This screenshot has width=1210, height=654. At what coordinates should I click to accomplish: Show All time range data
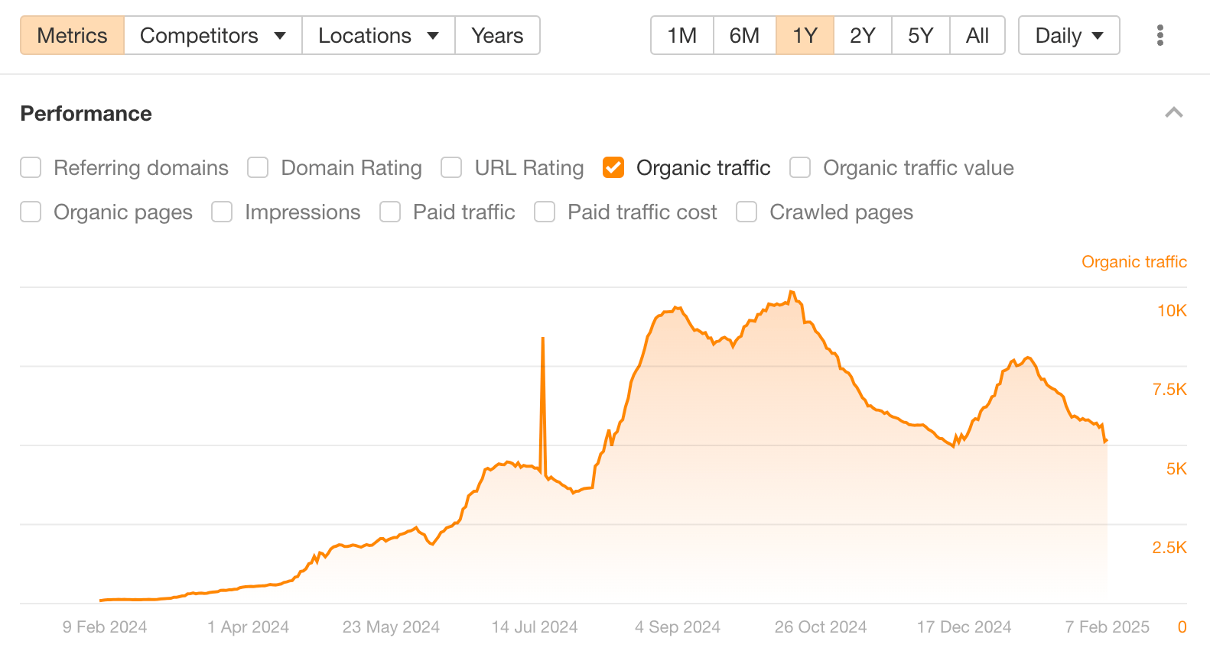click(x=977, y=35)
